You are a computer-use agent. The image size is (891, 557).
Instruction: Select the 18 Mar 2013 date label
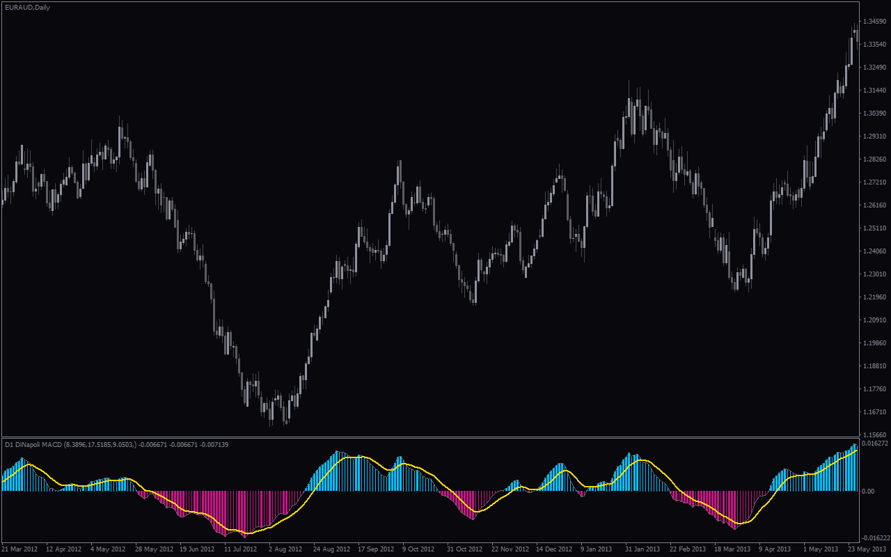[x=731, y=549]
